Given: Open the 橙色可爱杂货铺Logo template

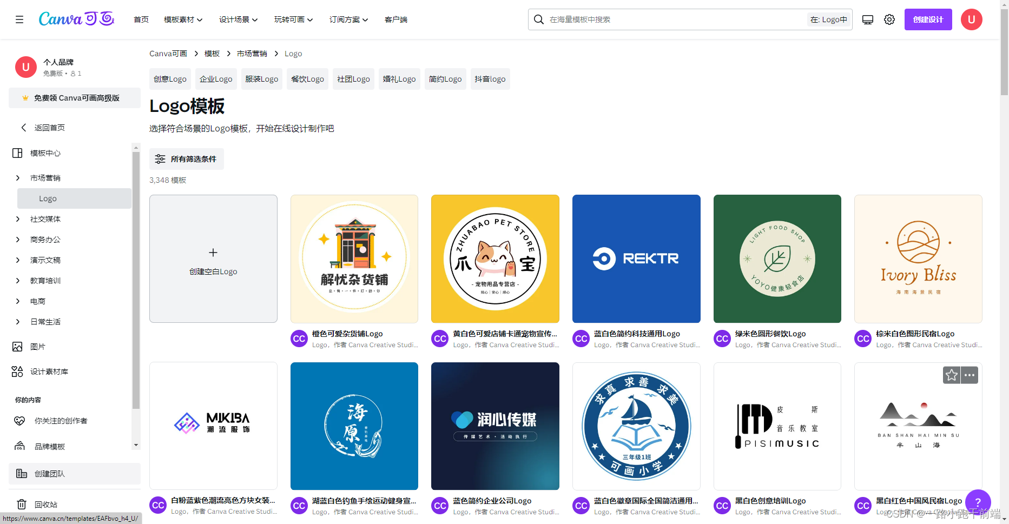Looking at the screenshot, I should point(354,258).
